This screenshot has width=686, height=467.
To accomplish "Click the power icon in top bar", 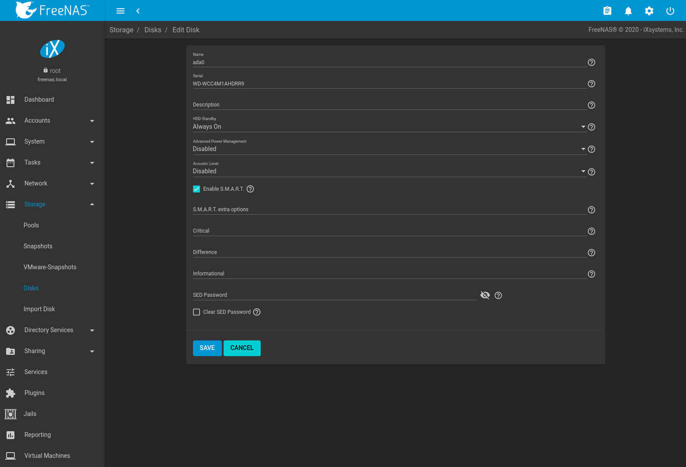I will 670,11.
